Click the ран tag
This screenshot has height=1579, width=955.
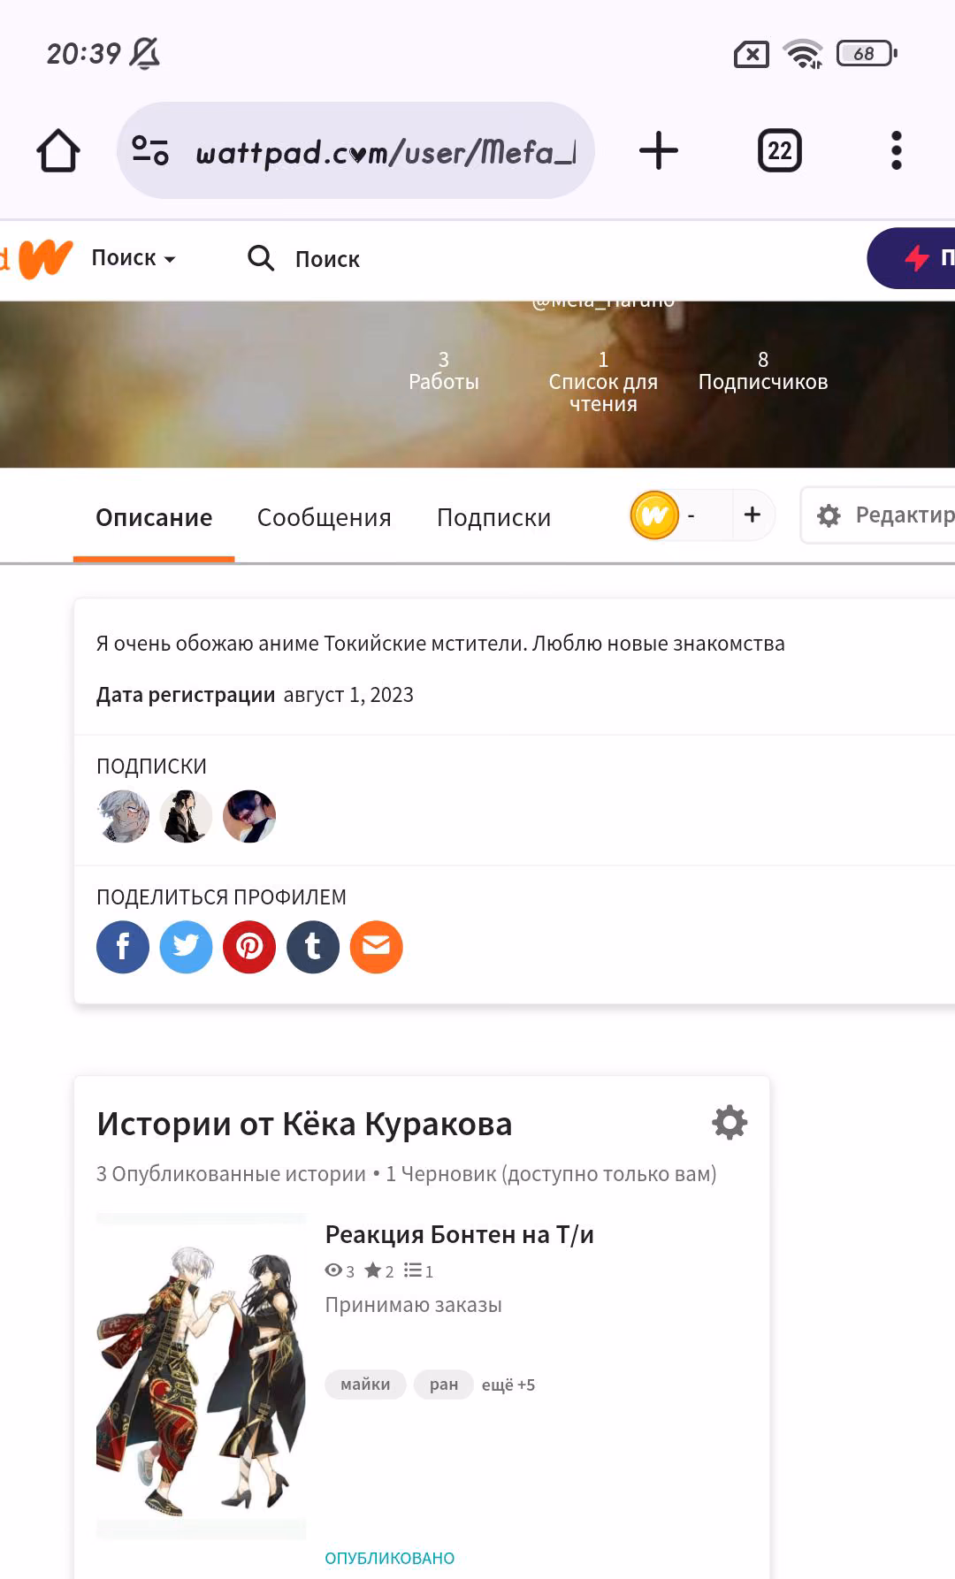pos(444,1384)
